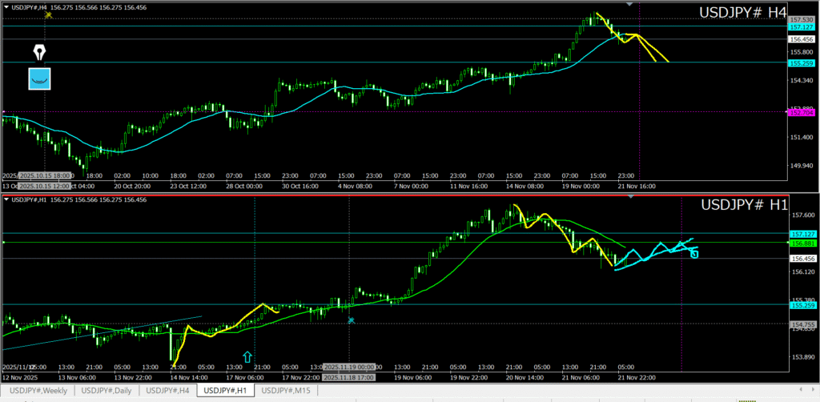
Task: Click the yellow X marker on H4 chart
Action: point(49,14)
